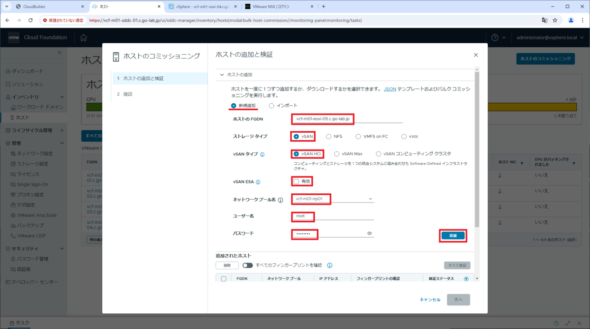Click the キャンセル button
Screen dimensions: 590x329
[430, 299]
